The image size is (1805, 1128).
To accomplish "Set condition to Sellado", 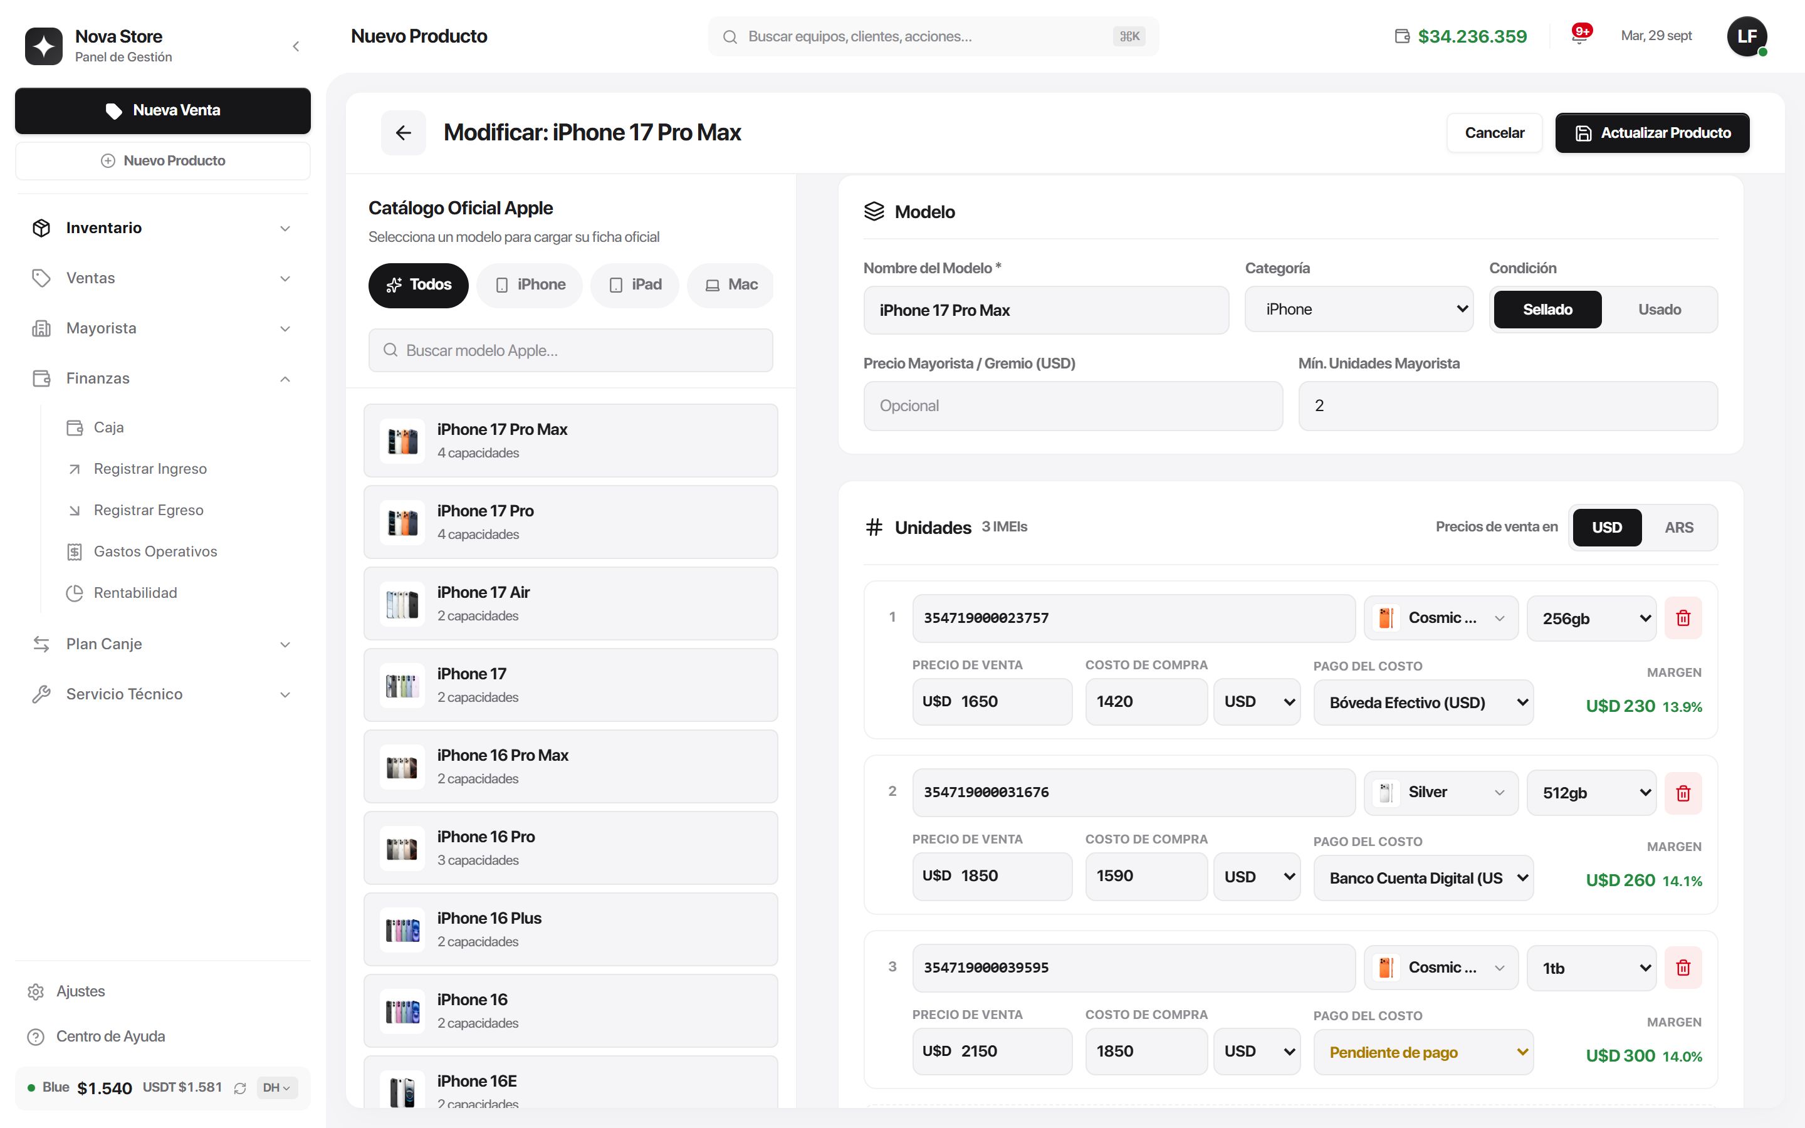I will click(1547, 310).
